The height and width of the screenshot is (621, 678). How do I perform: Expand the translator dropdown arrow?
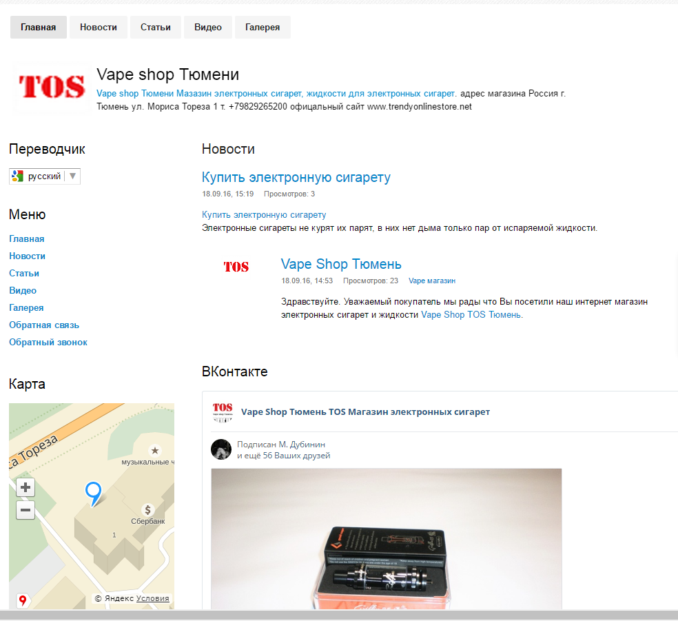pyautogui.click(x=72, y=176)
